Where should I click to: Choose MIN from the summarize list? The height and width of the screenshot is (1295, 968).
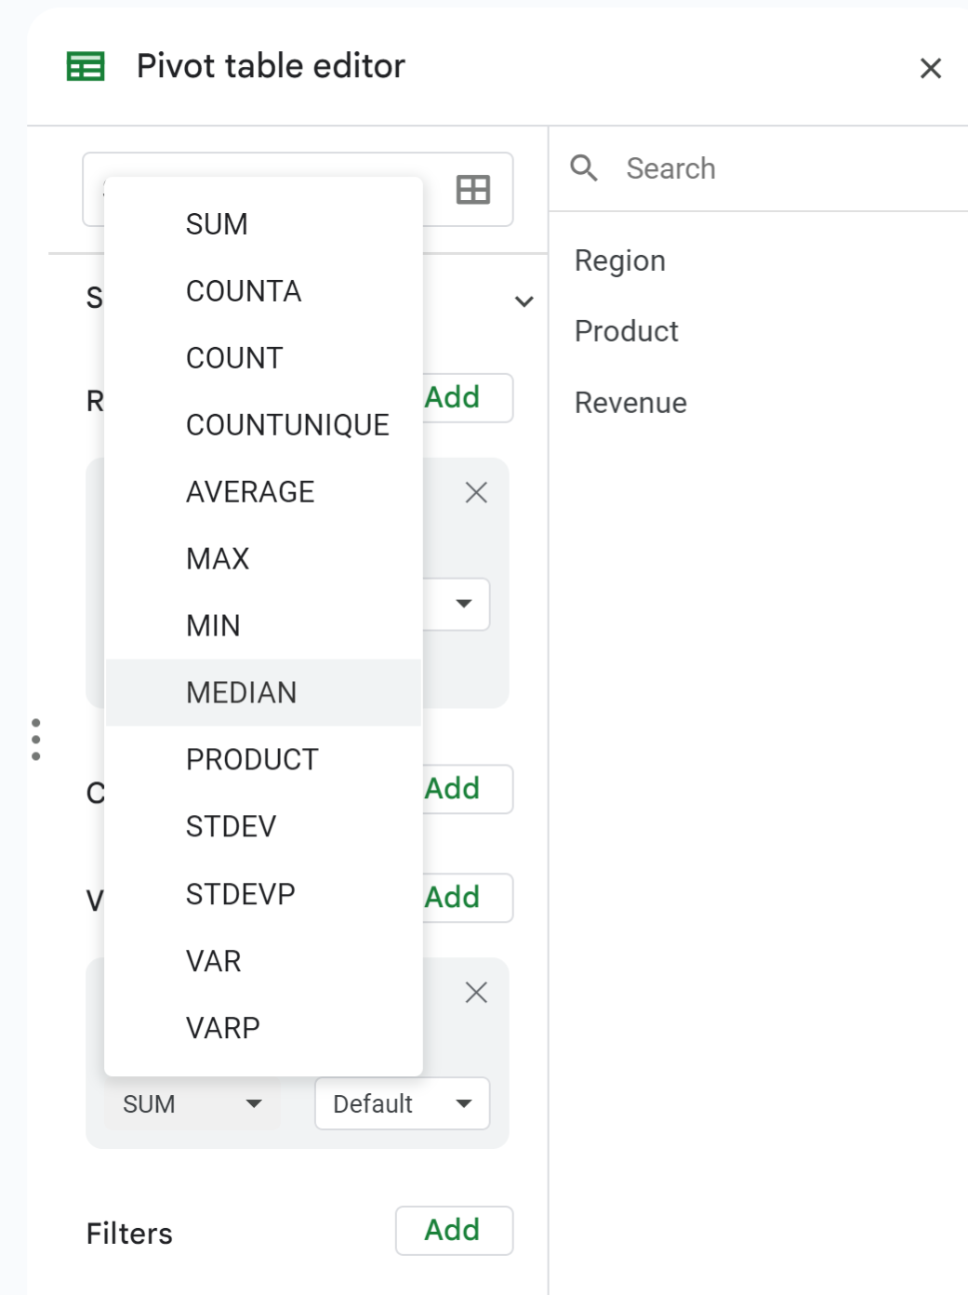263,626
